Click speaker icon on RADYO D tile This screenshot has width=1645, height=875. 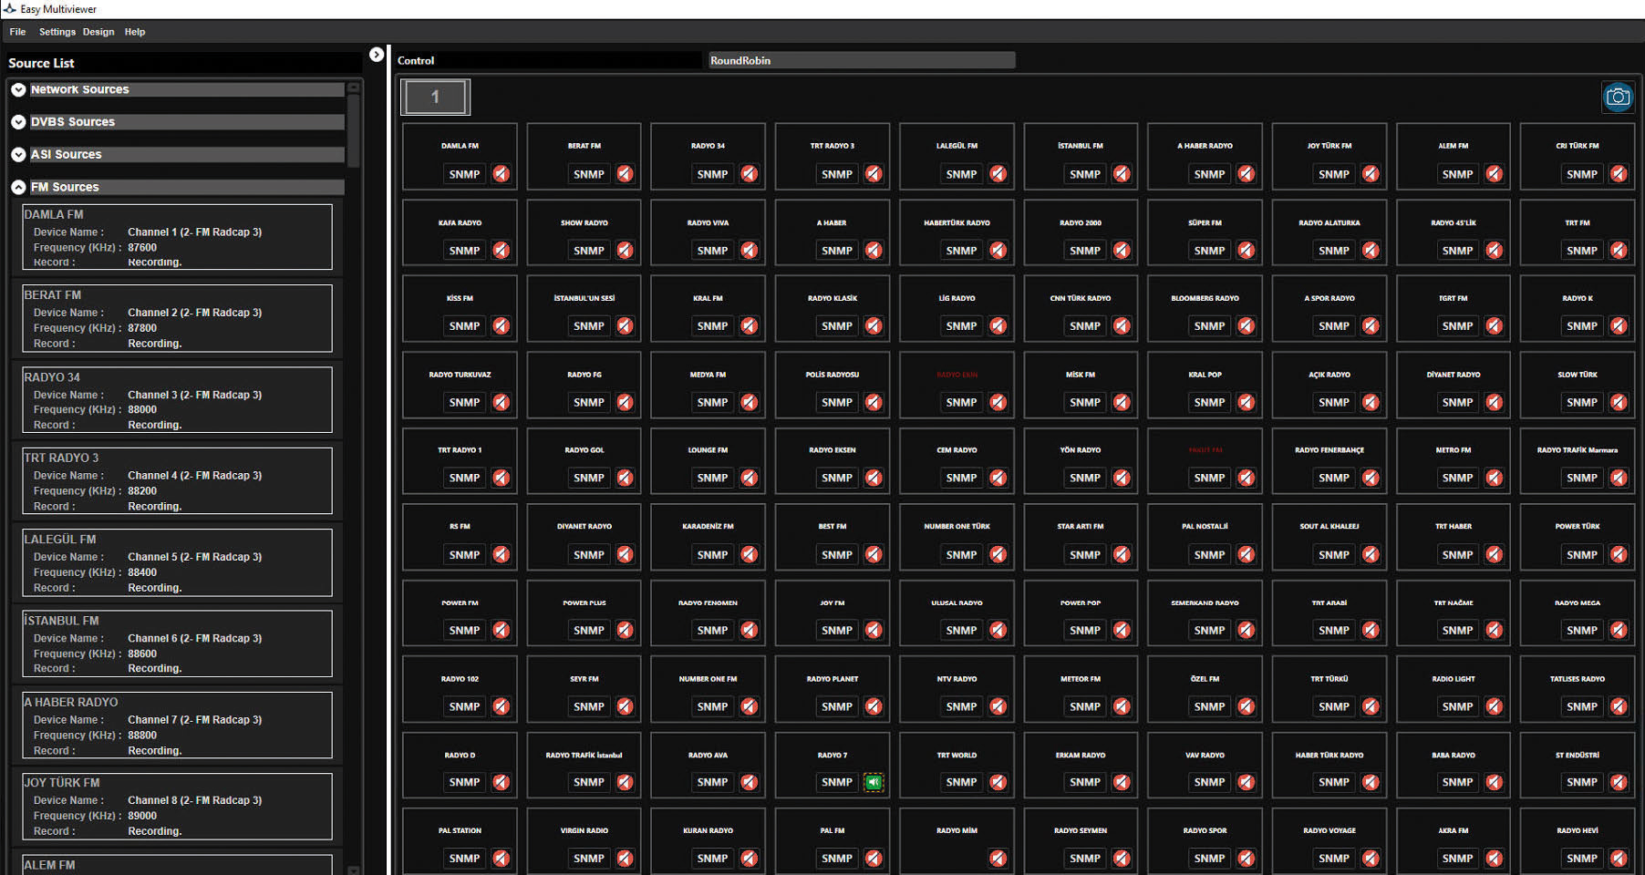[x=502, y=782]
